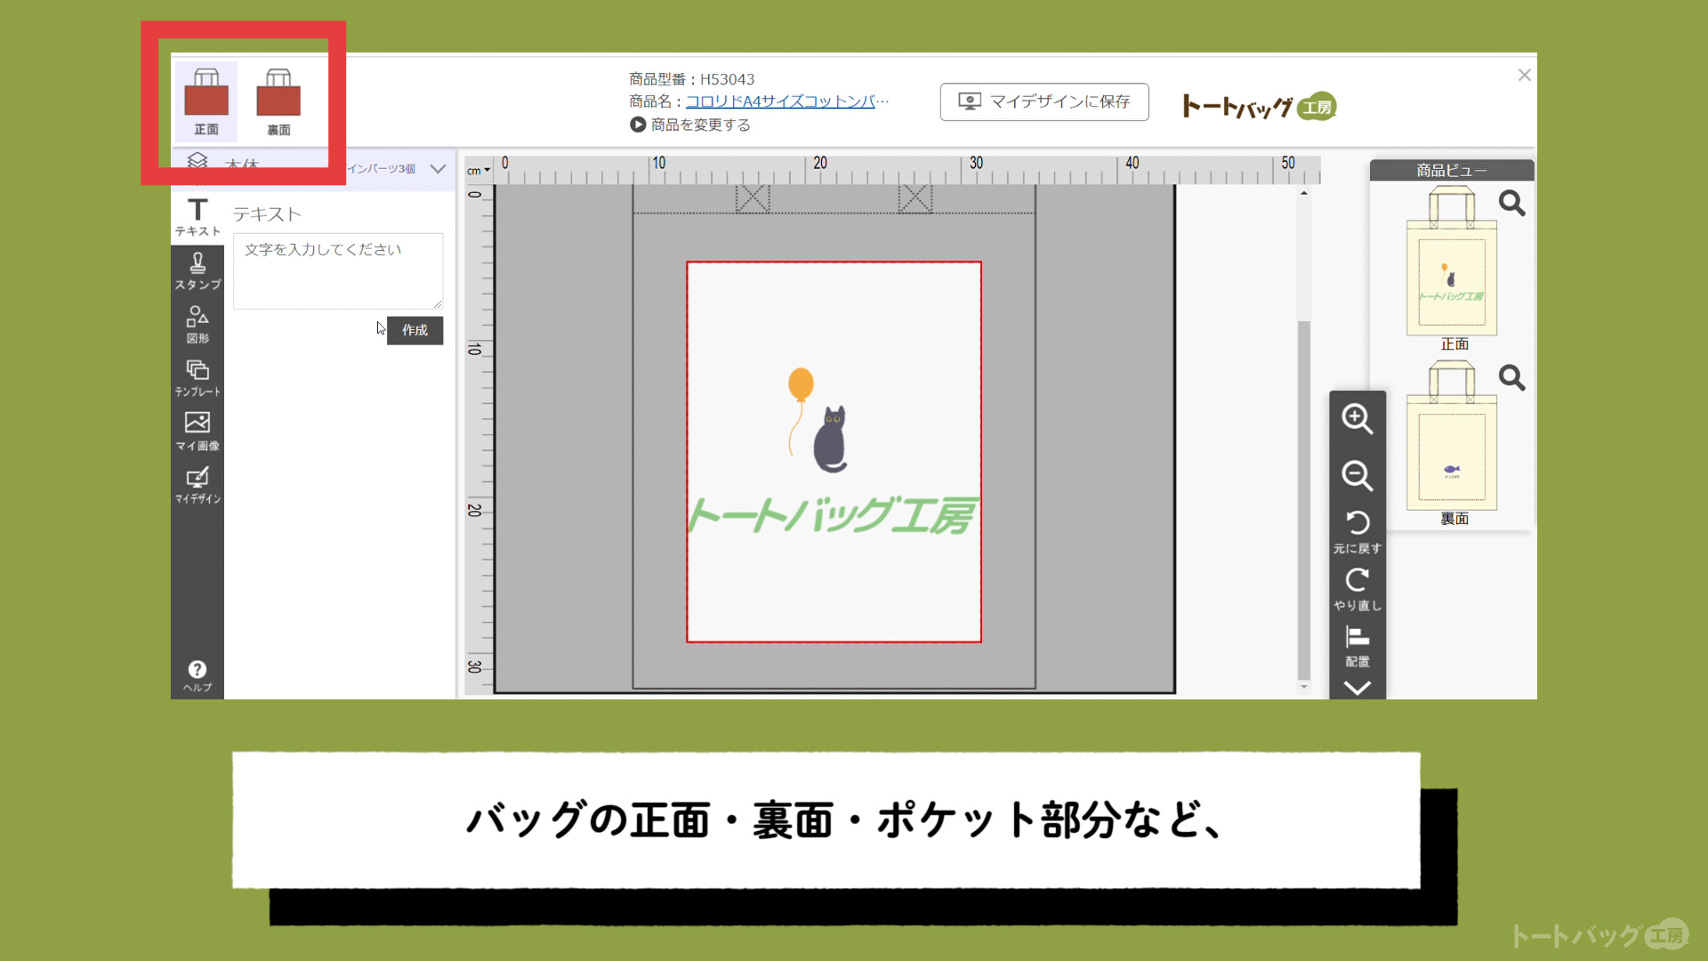Click 商品を変更する change product
This screenshot has height=961, width=1708.
pos(690,125)
